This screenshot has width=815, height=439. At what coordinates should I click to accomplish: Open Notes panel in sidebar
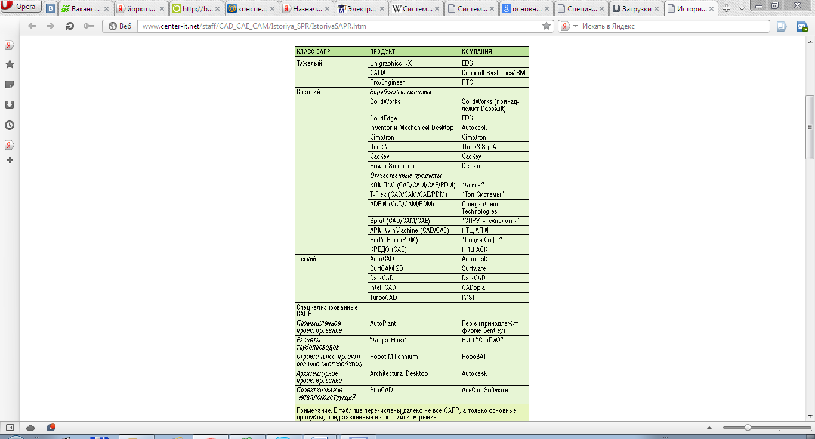[10, 85]
